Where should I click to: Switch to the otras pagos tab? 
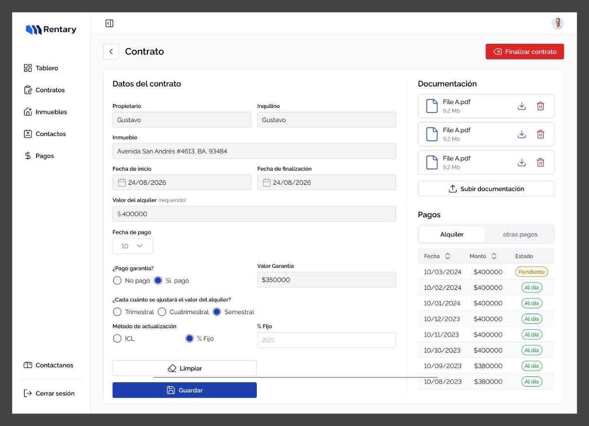(x=520, y=234)
